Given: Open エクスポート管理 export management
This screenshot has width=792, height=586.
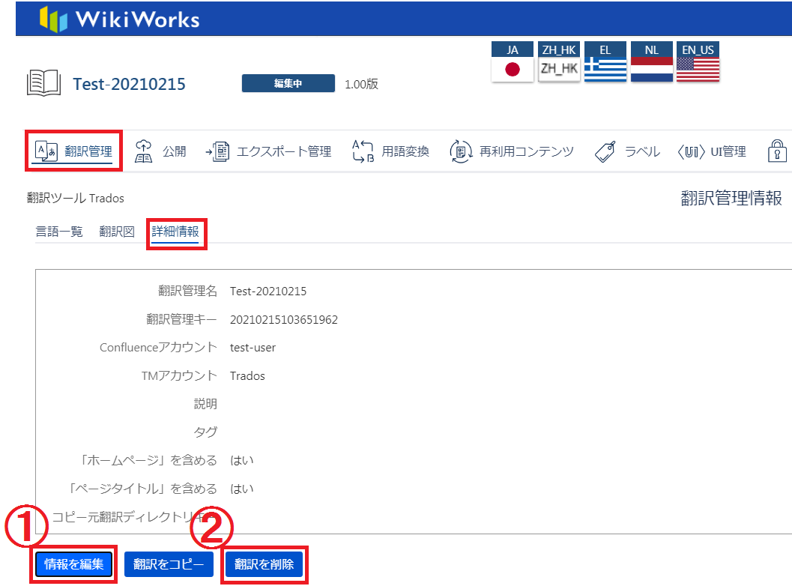Looking at the screenshot, I should click(x=268, y=151).
